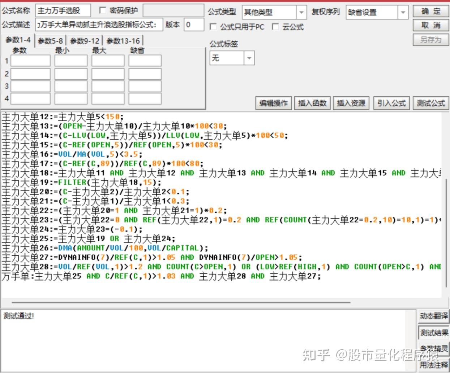Click the 插入资源 button
The image size is (450, 373).
click(x=351, y=103)
